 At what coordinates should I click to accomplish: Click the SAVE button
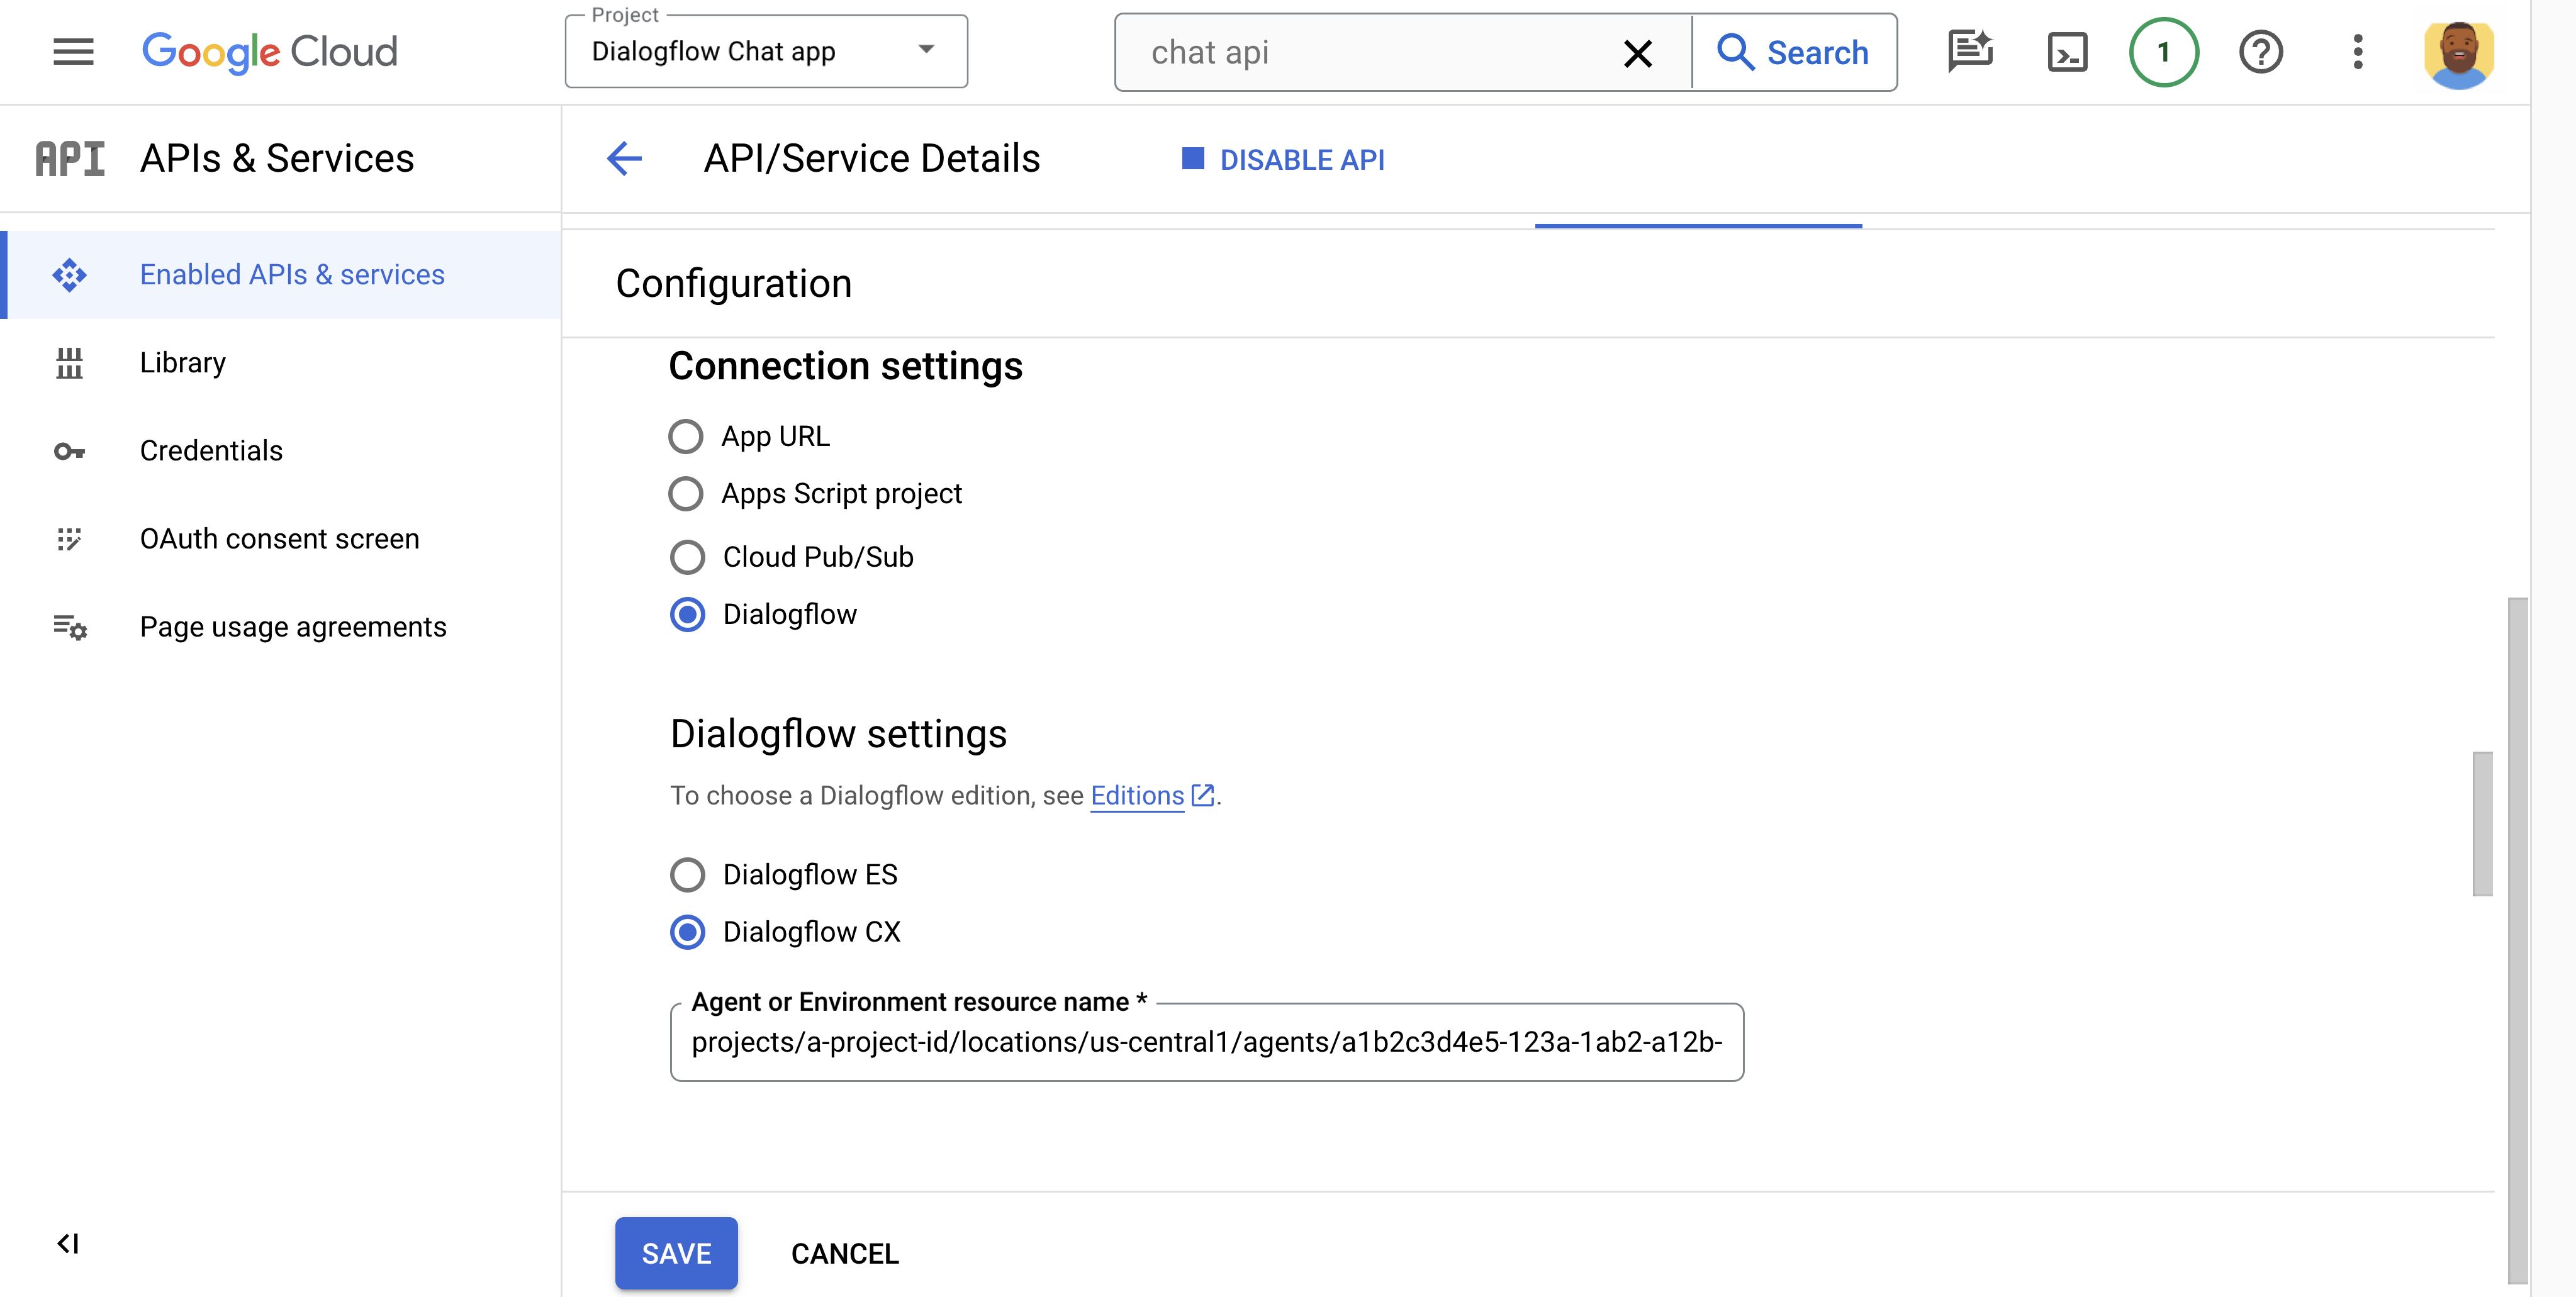(676, 1252)
